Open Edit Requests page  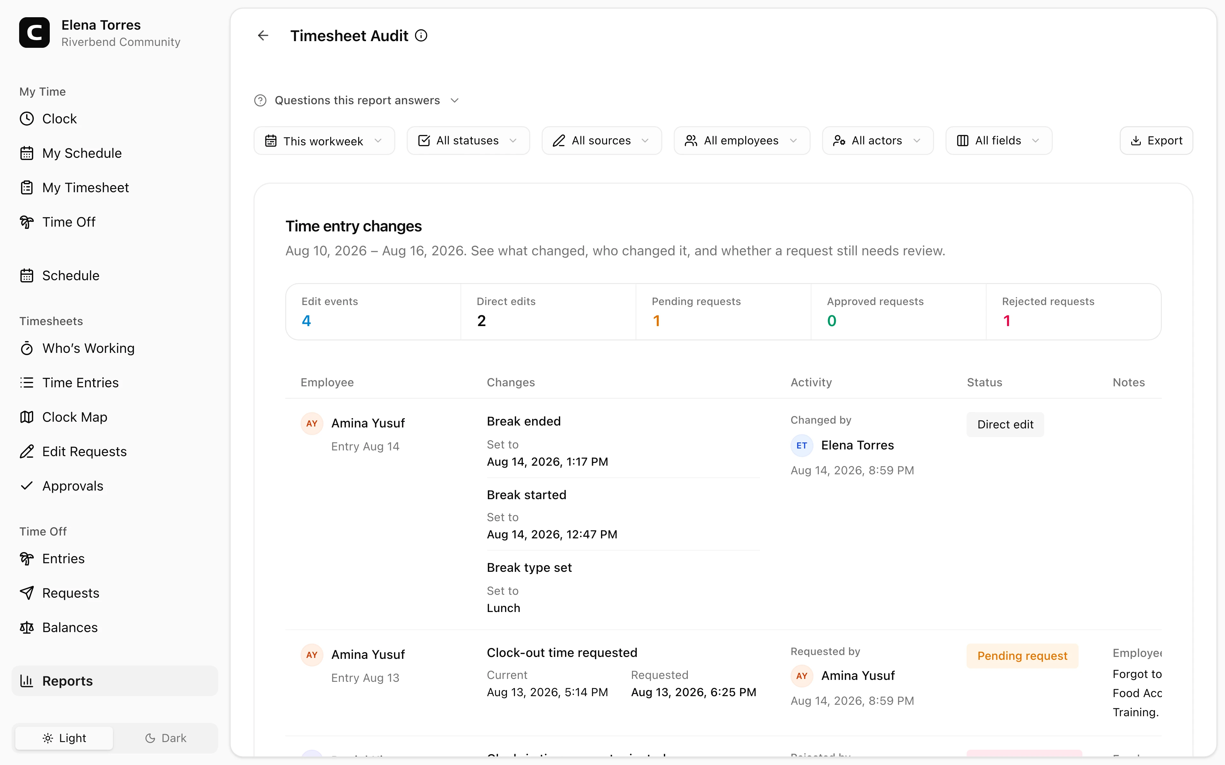[115, 451]
